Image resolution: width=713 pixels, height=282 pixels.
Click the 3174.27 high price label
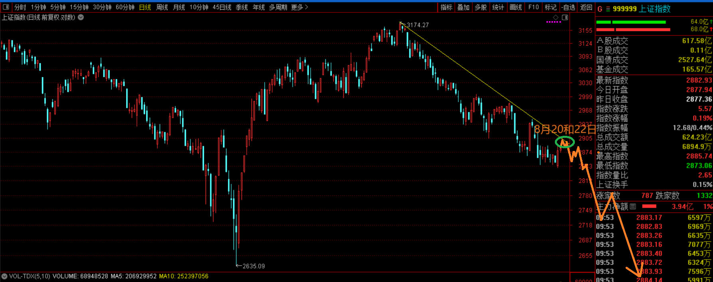click(x=418, y=25)
